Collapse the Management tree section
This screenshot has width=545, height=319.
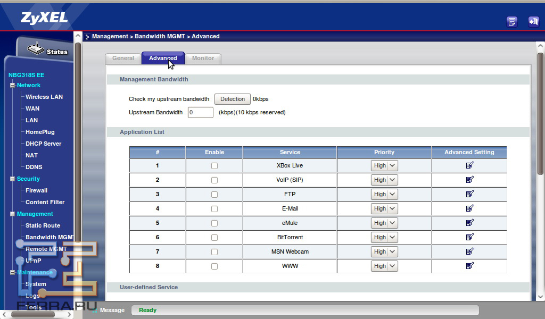click(13, 214)
